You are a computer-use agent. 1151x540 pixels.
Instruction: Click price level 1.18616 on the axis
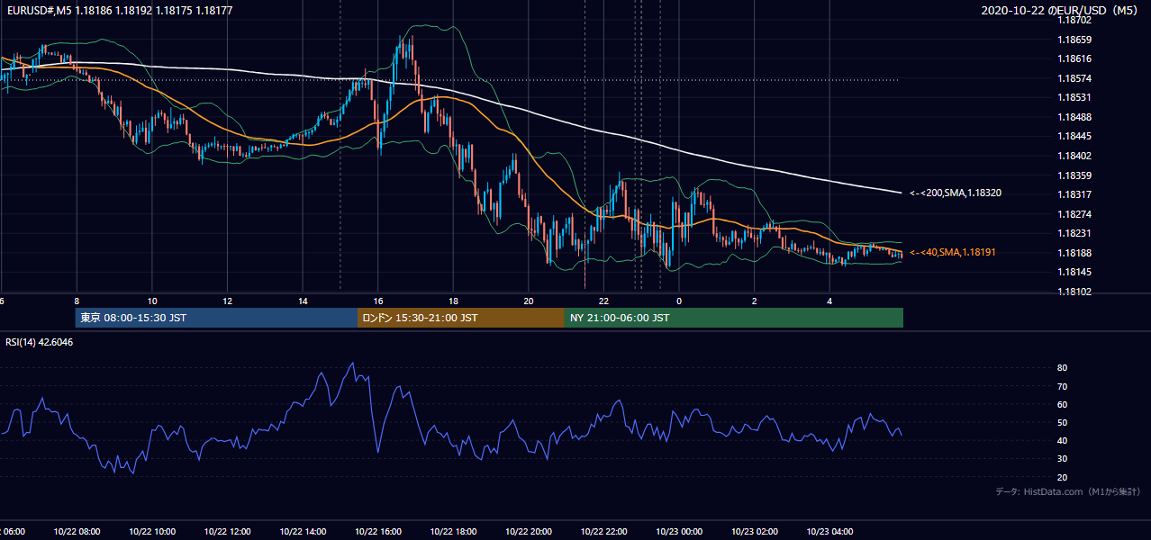coord(1074,58)
